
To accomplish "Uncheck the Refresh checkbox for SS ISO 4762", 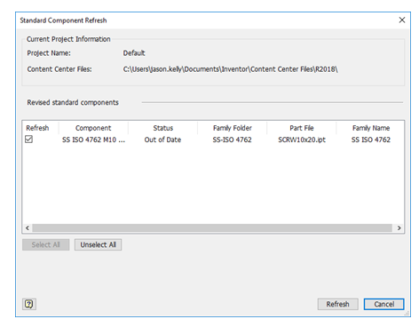I will coord(28,140).
